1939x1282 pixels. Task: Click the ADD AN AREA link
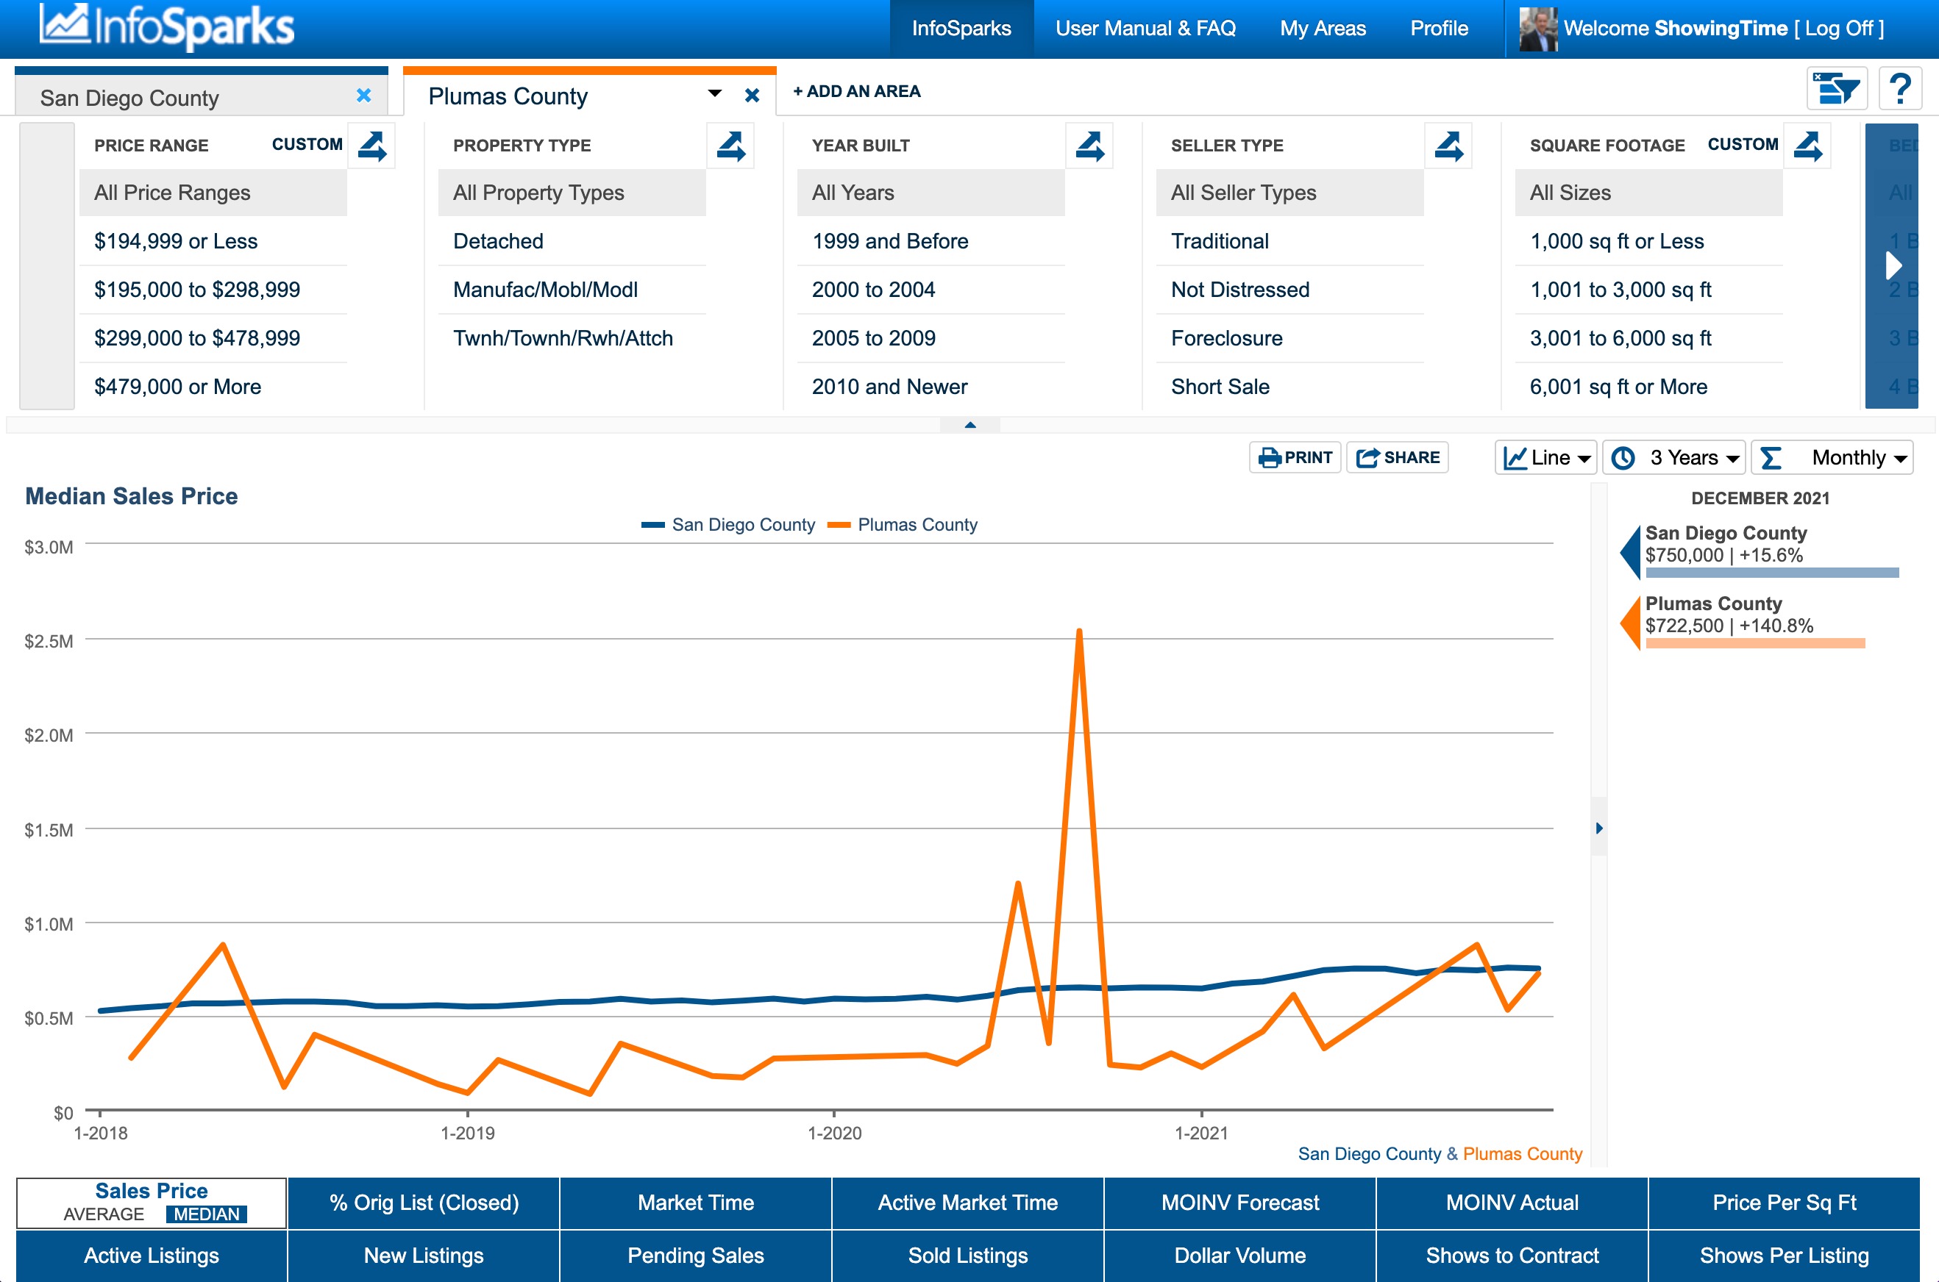[857, 92]
